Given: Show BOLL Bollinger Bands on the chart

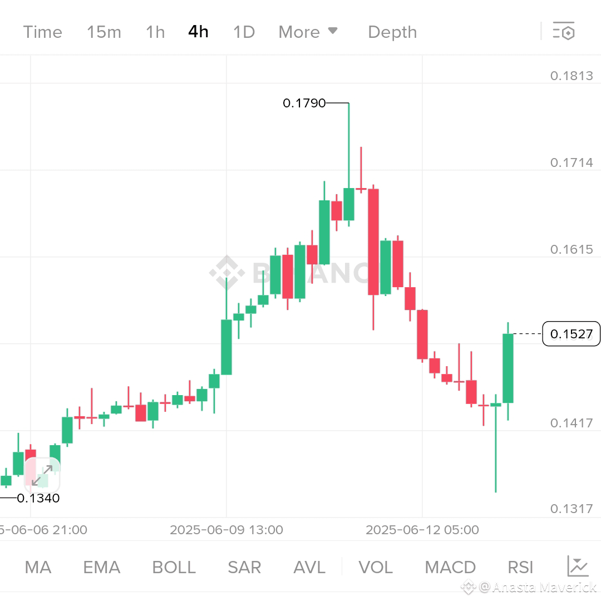Looking at the screenshot, I should (x=173, y=567).
